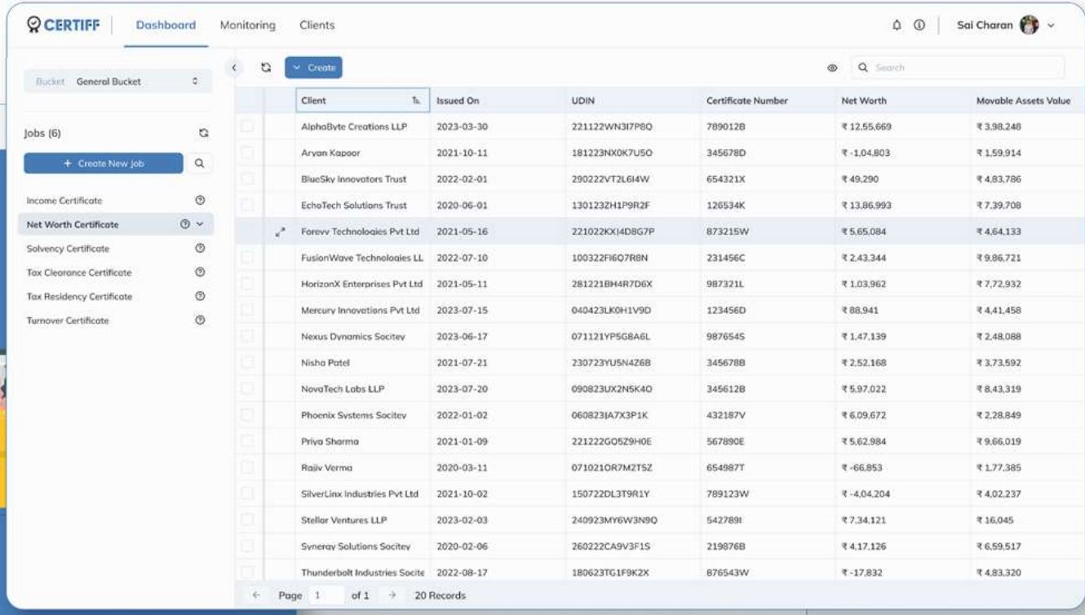
Task: Check the EchoTech Solutions Trust row checkbox
Action: [x=247, y=205]
